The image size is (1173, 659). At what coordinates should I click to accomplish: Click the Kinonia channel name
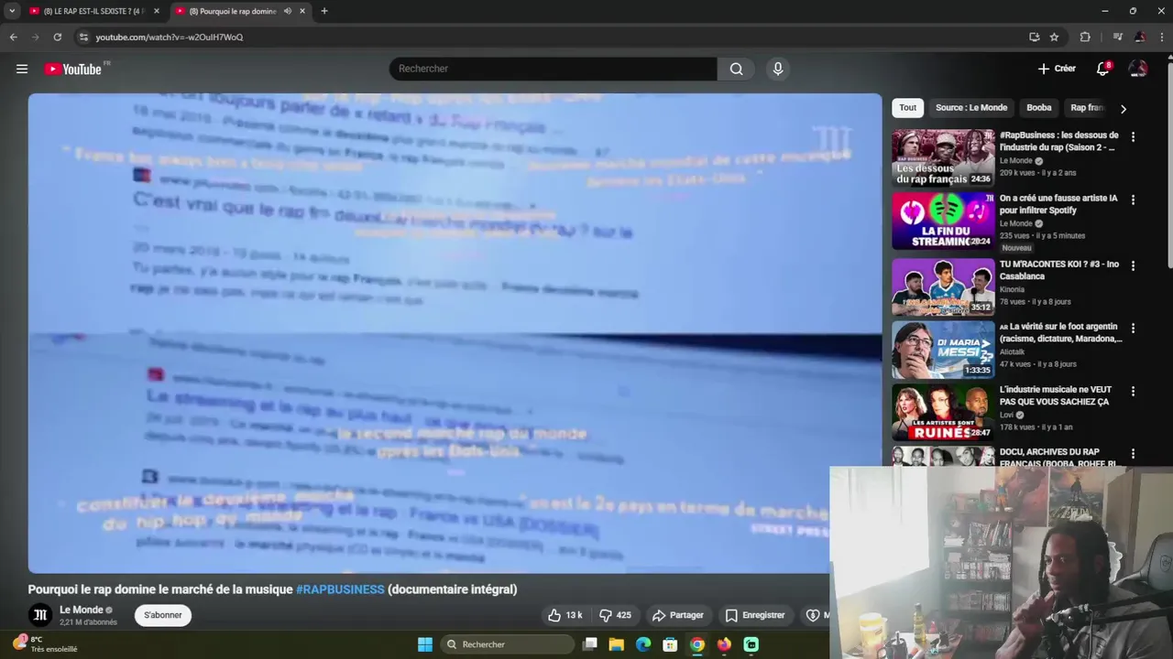tap(1012, 289)
